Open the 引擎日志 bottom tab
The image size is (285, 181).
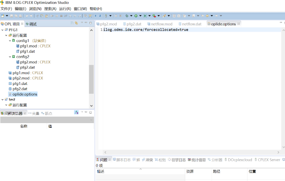177,160
